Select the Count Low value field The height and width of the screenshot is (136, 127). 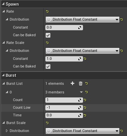(64, 108)
